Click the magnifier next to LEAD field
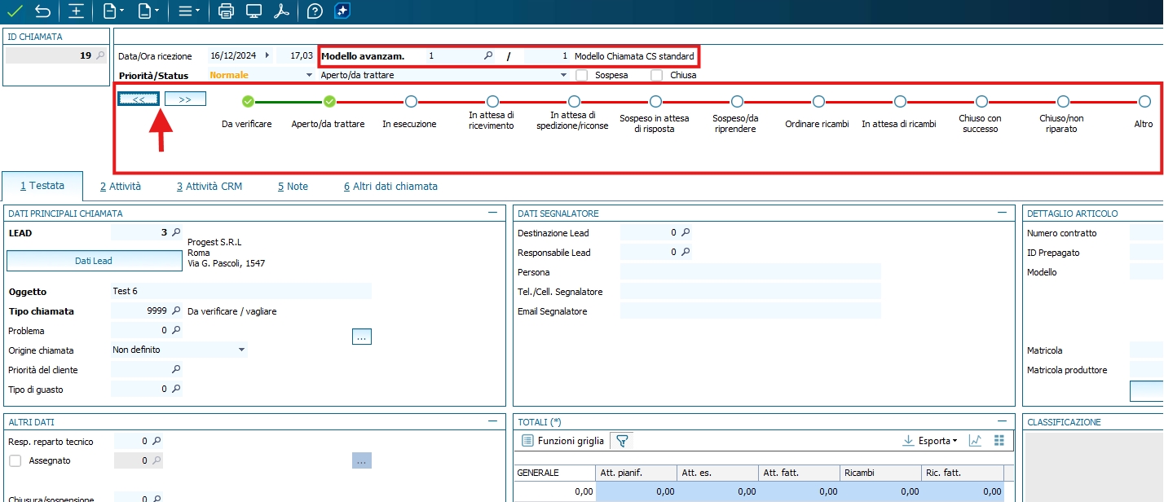This screenshot has height=502, width=1164. click(x=175, y=232)
